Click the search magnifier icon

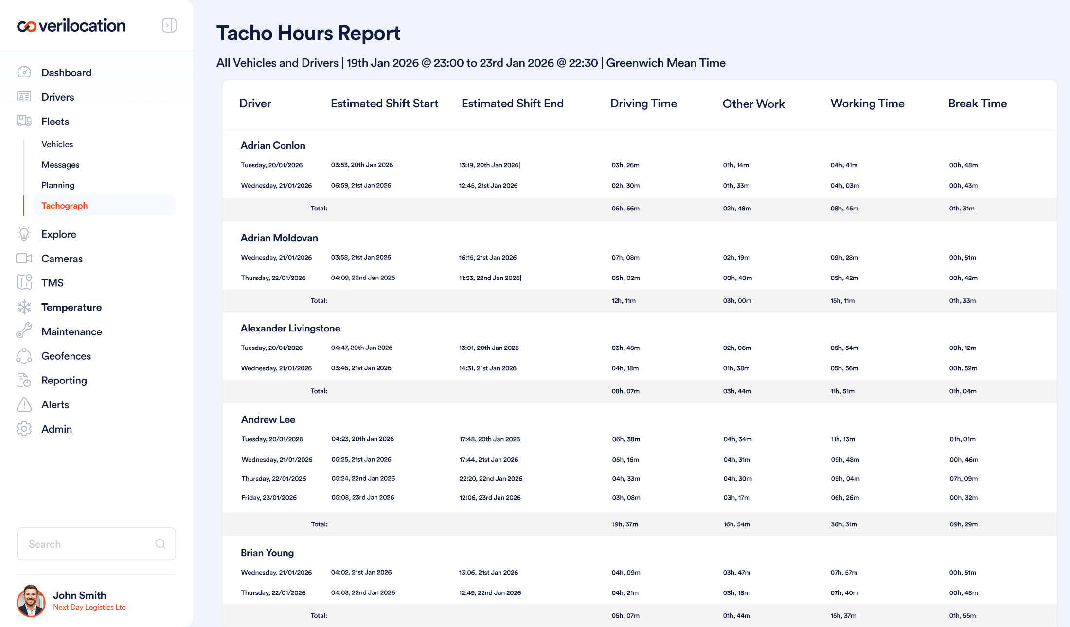click(160, 544)
